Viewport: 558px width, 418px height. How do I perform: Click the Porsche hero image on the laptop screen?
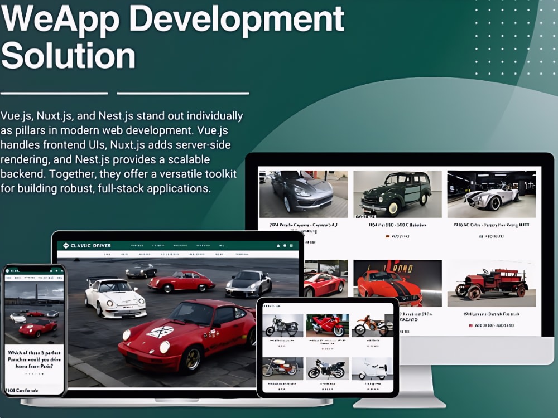pyautogui.click(x=178, y=323)
